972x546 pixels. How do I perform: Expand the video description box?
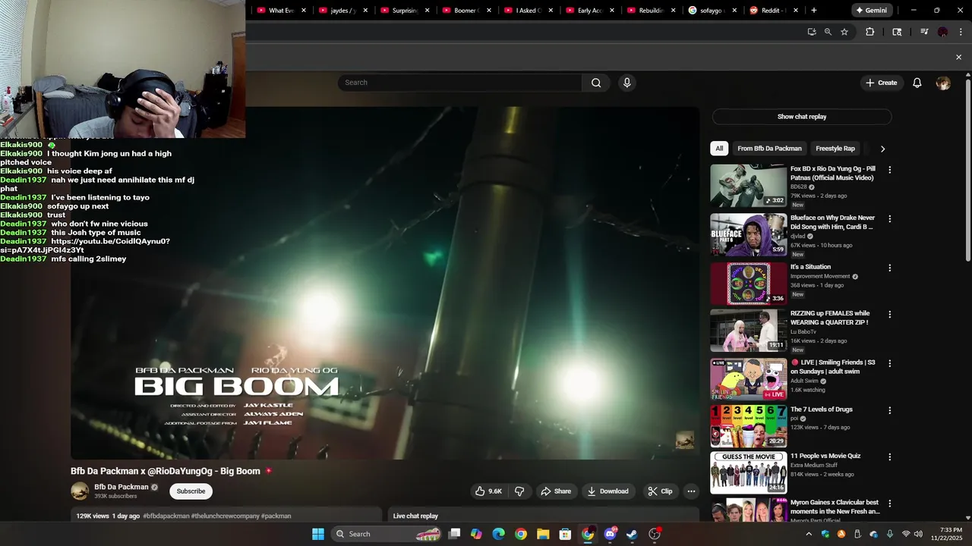click(226, 516)
